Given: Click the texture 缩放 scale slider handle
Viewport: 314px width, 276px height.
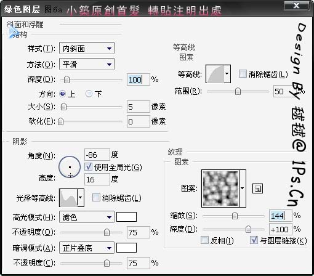Looking at the screenshot, I should [x=235, y=216].
